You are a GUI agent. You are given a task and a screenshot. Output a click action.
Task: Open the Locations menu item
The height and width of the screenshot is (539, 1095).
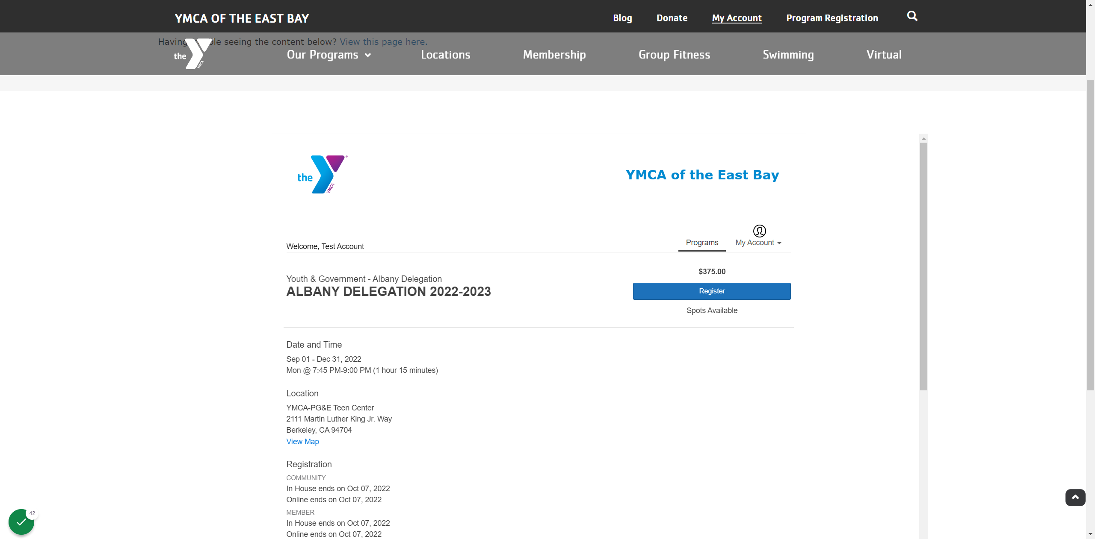pos(445,55)
